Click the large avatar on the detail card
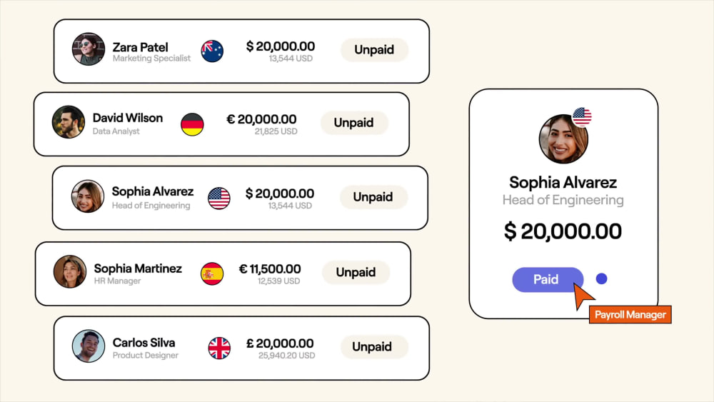Image resolution: width=714 pixels, height=402 pixels. (x=563, y=139)
